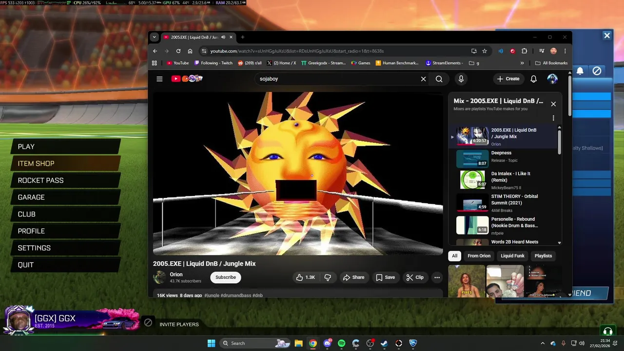Click the YouTube search magnifier button

point(439,79)
